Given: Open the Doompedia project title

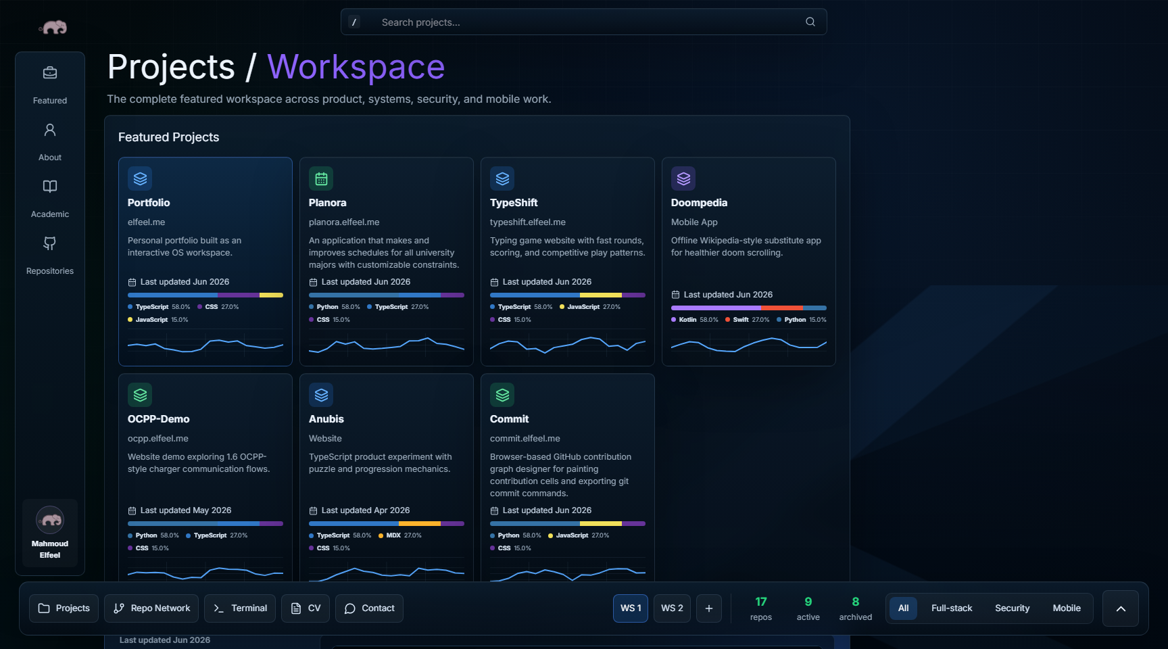Looking at the screenshot, I should tap(699, 203).
